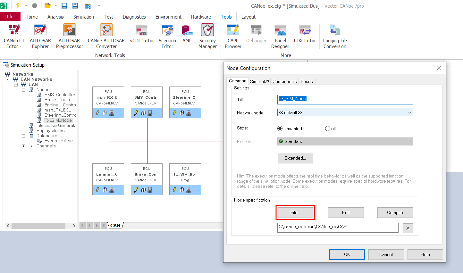Click the Help button
This screenshot has width=463, height=273.
425,254
